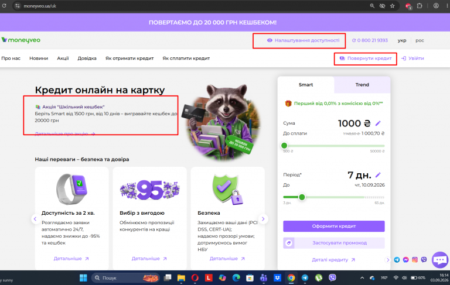Open Microsoft Store from taskbar
Viewport: 450px width, 285px height.
(250, 278)
